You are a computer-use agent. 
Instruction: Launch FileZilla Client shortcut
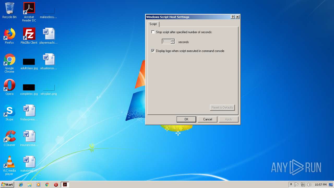[29, 36]
